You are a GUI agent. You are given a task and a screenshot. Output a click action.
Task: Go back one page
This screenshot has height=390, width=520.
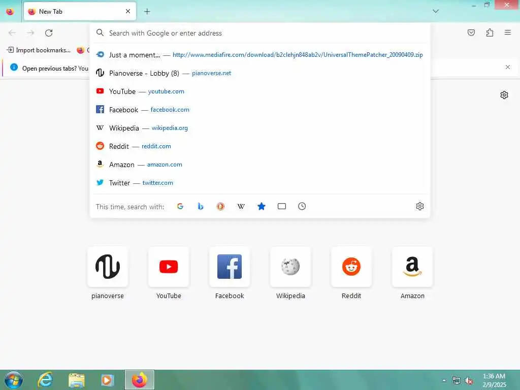12,33
